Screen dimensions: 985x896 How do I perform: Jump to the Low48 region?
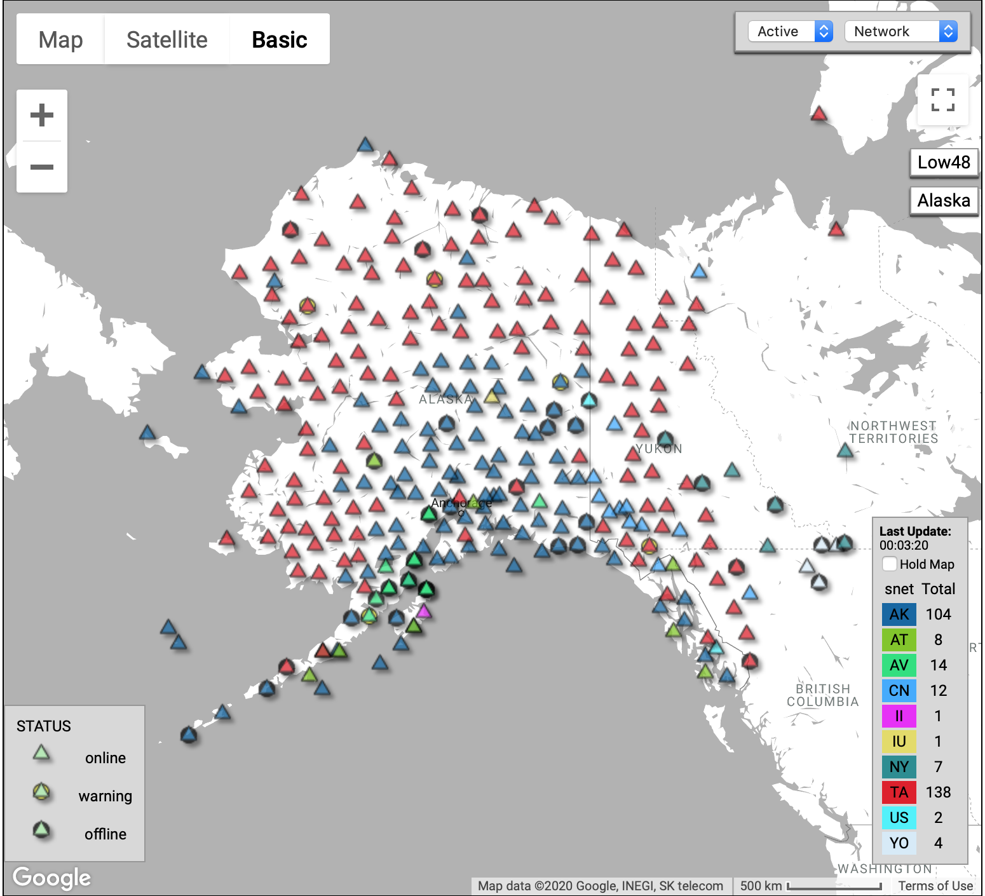[944, 162]
